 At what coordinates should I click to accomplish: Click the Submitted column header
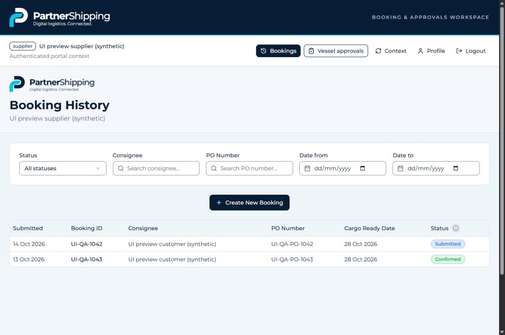pyautogui.click(x=28, y=229)
